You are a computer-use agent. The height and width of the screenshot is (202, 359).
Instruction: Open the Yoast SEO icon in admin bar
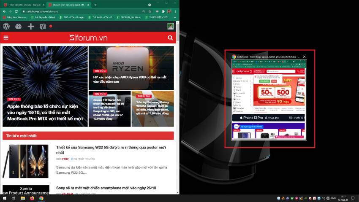[x=43, y=26]
